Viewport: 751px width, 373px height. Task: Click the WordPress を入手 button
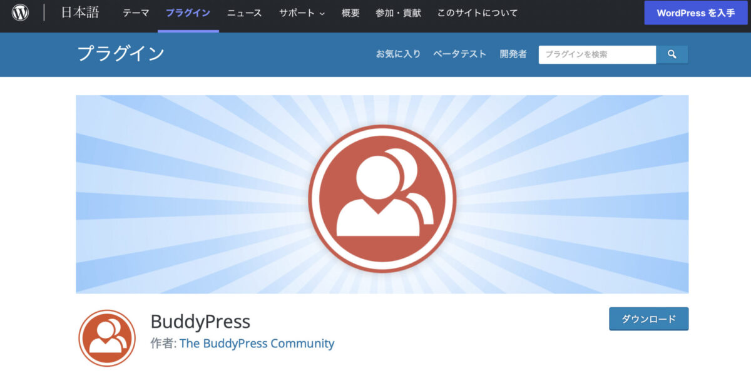pyautogui.click(x=696, y=13)
